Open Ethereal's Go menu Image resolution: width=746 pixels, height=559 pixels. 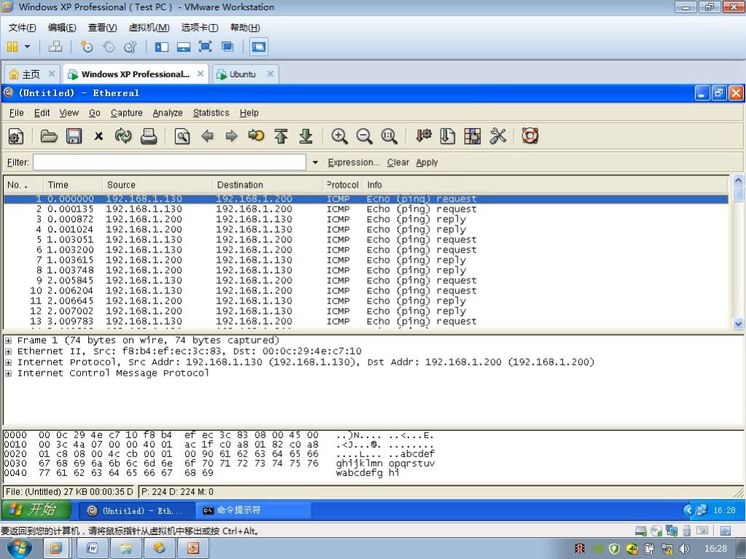tap(95, 113)
